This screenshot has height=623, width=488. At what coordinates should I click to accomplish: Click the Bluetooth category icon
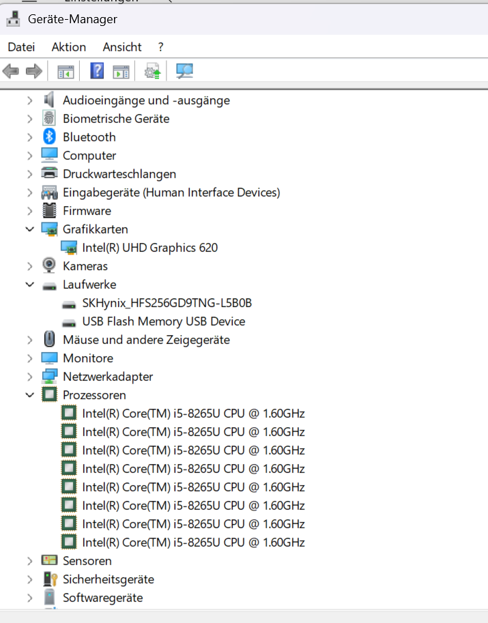click(49, 136)
